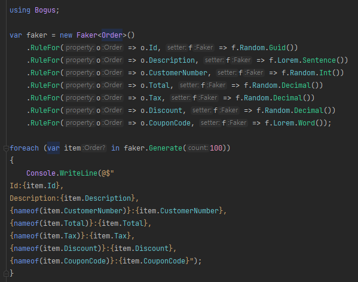Click the Generate method call
This screenshot has width=358, height=282.
tap(166, 148)
